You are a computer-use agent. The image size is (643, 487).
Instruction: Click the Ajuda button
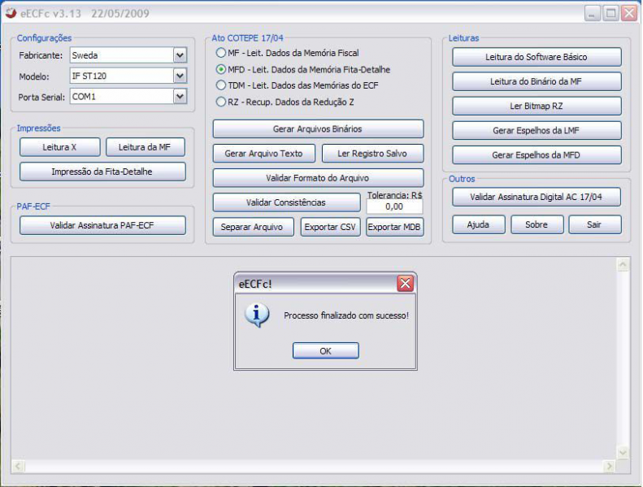[478, 224]
